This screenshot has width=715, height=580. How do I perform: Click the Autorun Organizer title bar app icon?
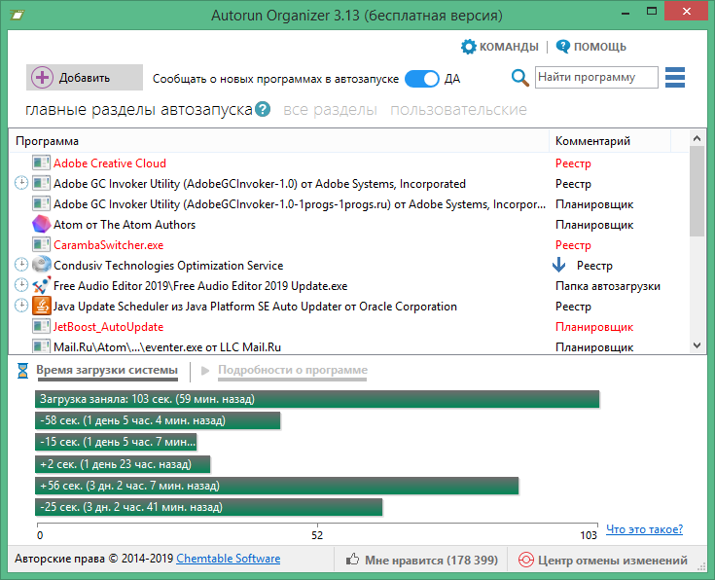coord(18,15)
